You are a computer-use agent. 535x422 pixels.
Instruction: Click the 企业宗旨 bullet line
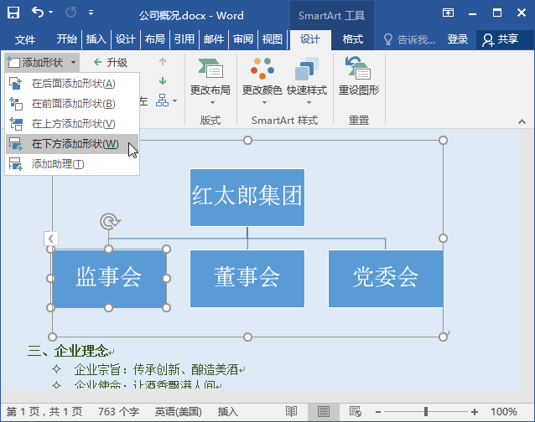[x=156, y=369]
